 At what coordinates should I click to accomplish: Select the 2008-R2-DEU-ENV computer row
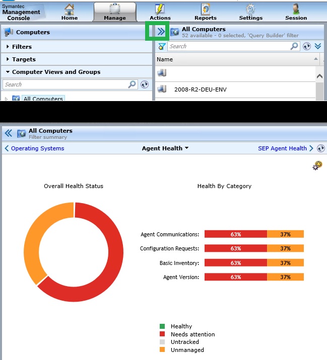(235, 89)
